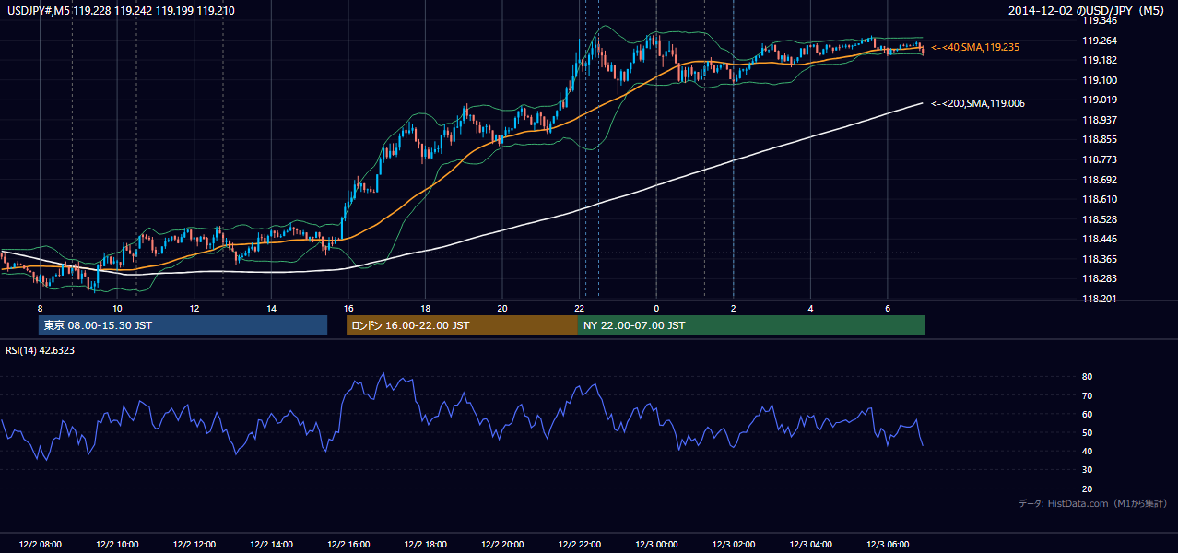This screenshot has height=553, width=1178.
Task: Click price axis value 119.182
Action: point(1099,60)
